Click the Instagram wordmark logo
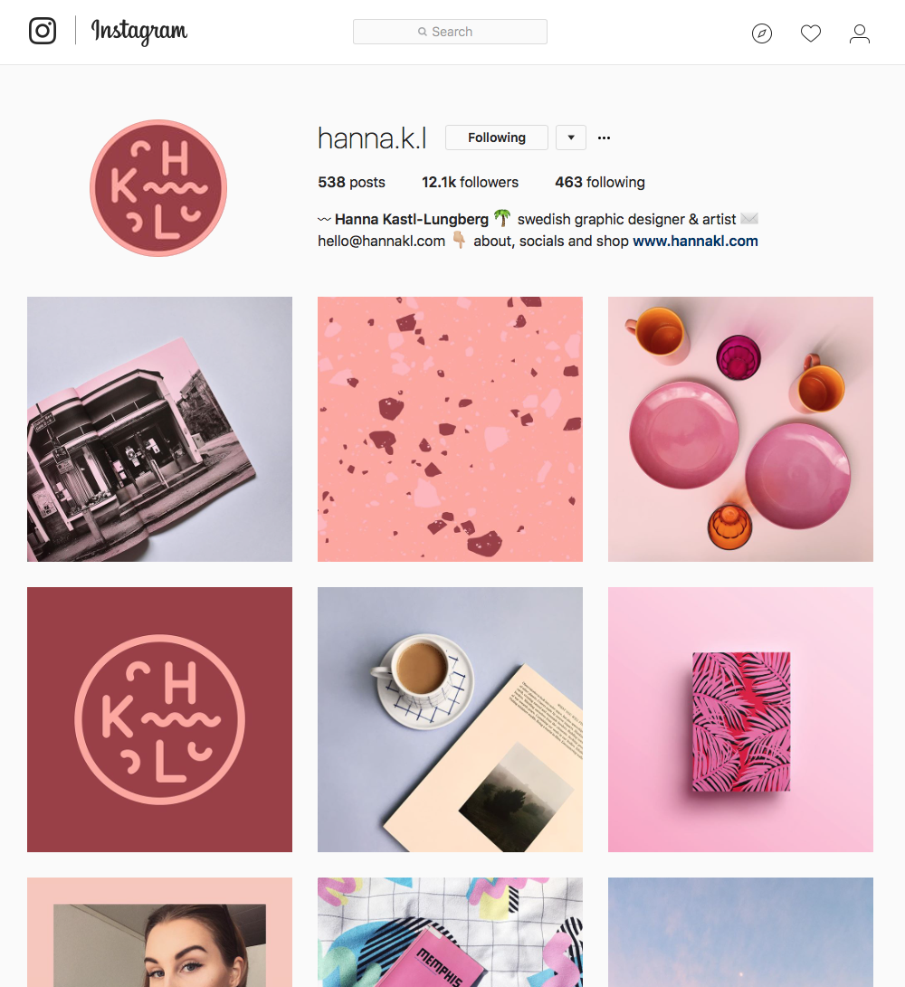The height and width of the screenshot is (987, 905). tap(139, 31)
